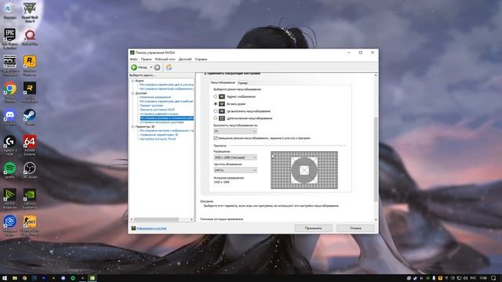The width and height of the screenshot is (502, 282).
Task: Open the notification center icon
Action: click(x=493, y=278)
